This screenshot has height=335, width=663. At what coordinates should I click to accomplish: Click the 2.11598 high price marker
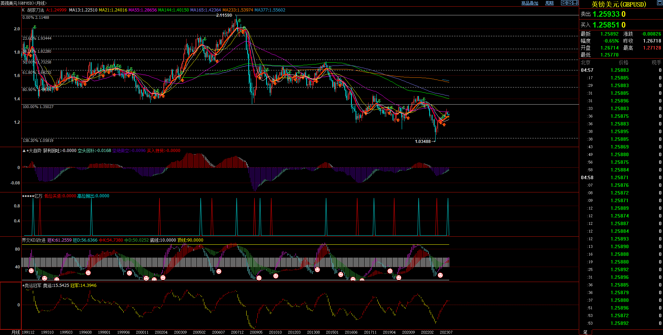point(224,15)
